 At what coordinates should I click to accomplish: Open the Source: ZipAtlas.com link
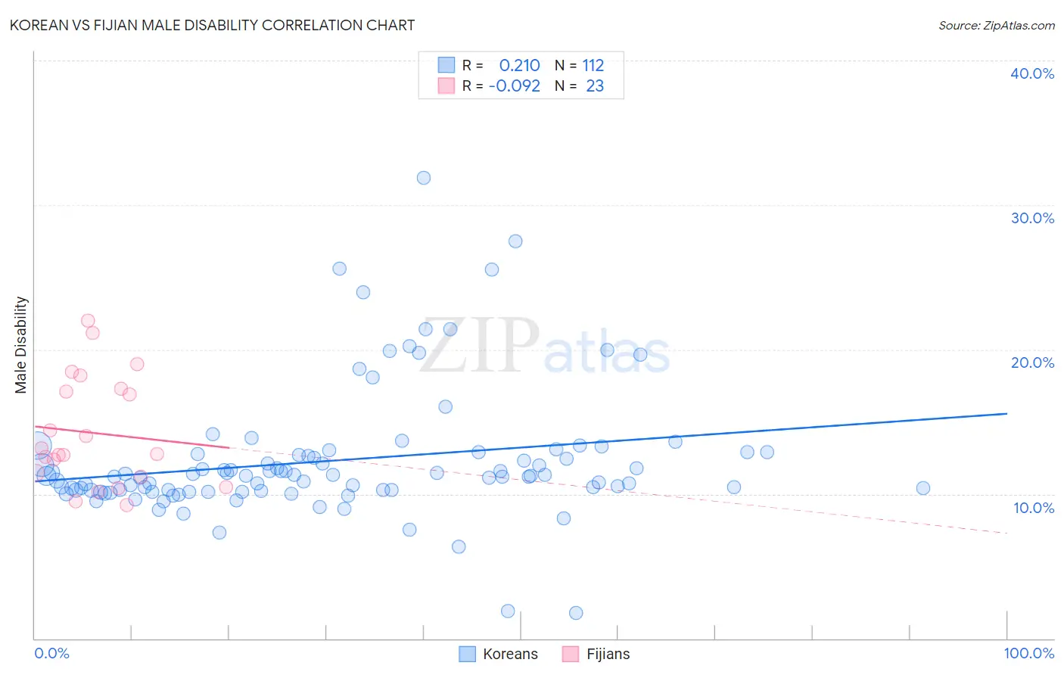click(x=997, y=25)
